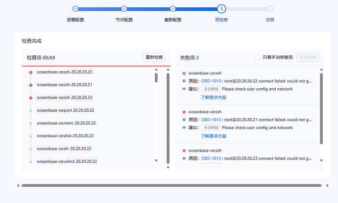Click 手动修复 tag in first failed item
338x203 pixels.
coord(211,89)
